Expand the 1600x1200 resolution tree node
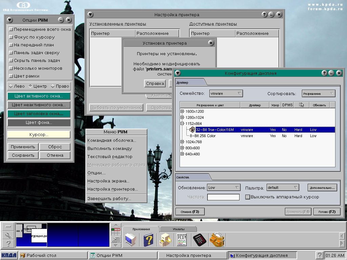The image size is (347, 260). pos(182,111)
